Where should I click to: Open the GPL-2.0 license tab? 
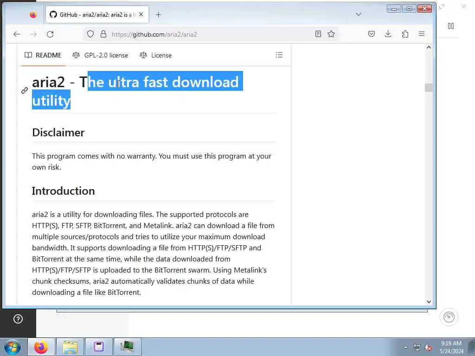(100, 55)
